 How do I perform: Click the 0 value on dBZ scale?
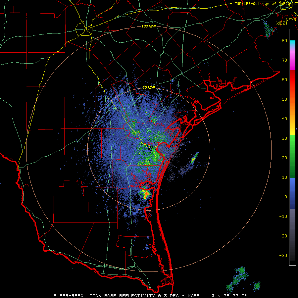click(286, 197)
